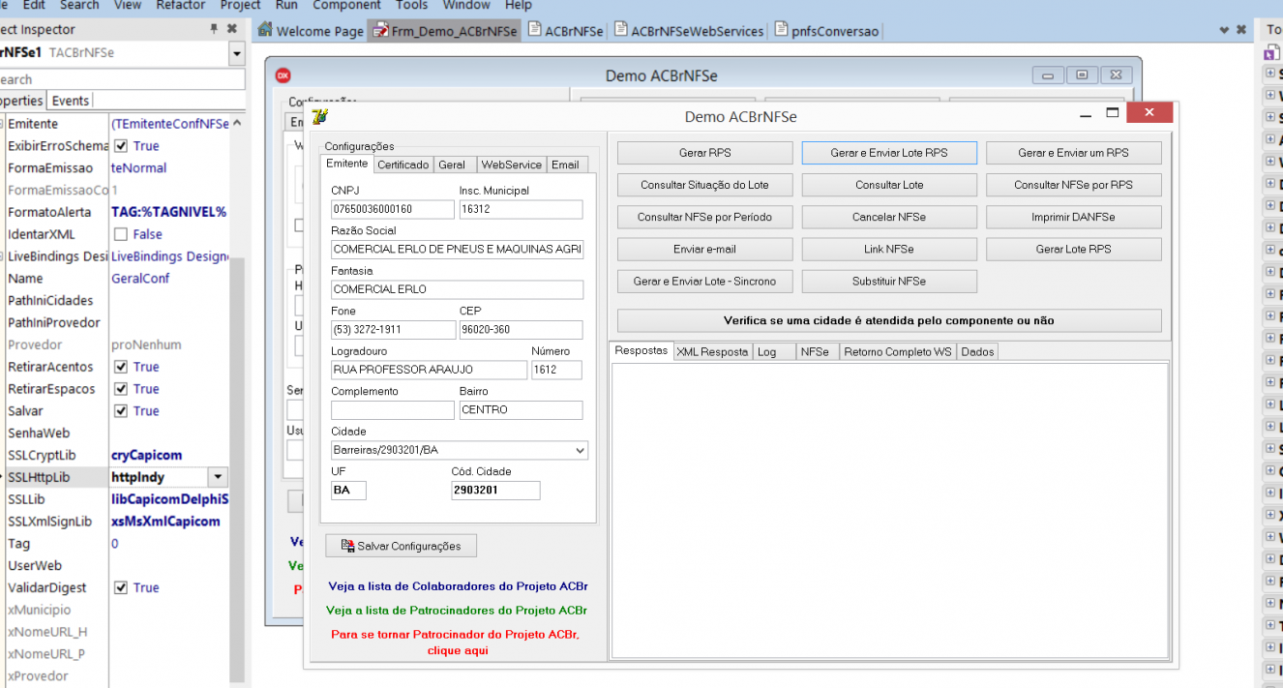Click the Demo ACBrNFSe application icon
Viewport: 1283px width, 688px height.
pos(321,117)
